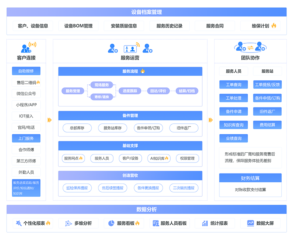Select 官网/电话 channel
The image size is (293, 240).
26,127
